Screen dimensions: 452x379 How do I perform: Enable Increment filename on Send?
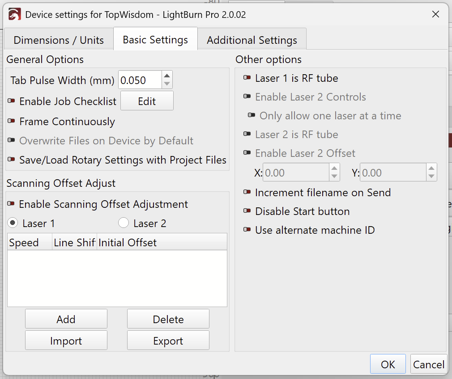[x=247, y=193]
